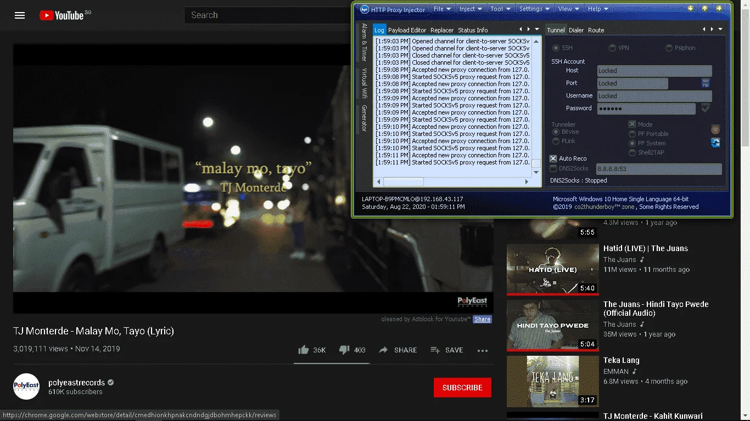Open the three-dot more actions menu
750x421 pixels.
[483, 351]
